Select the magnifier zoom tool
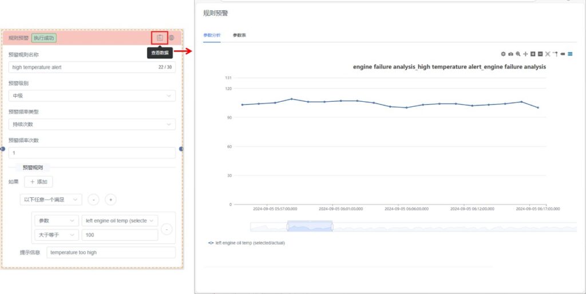 click(x=518, y=54)
